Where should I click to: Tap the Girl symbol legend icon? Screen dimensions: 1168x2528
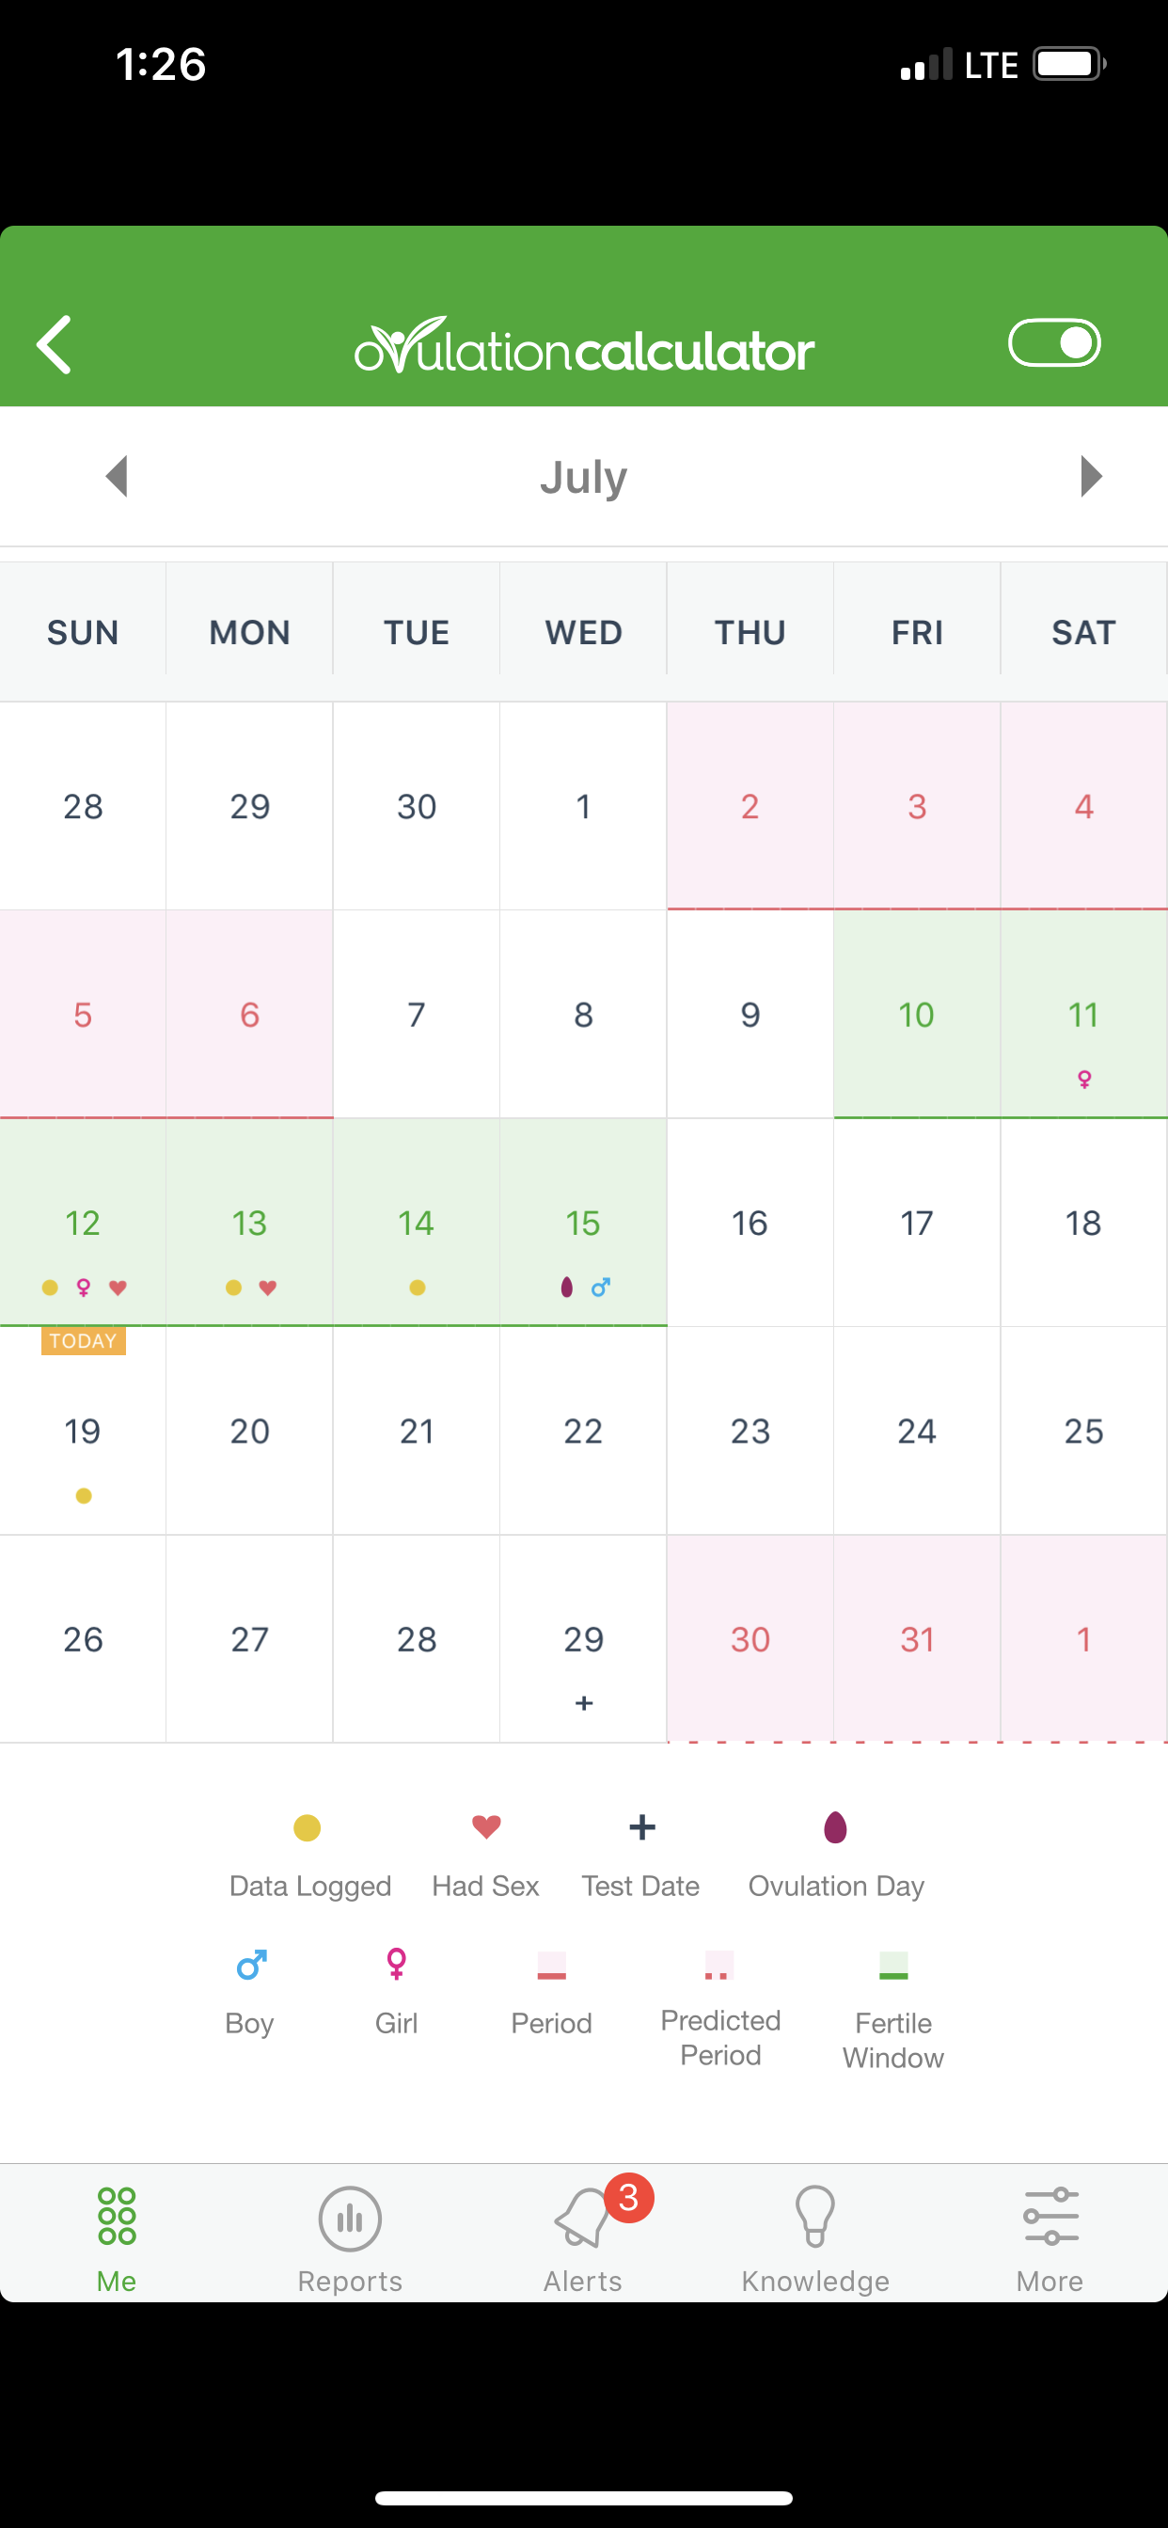click(x=397, y=1964)
